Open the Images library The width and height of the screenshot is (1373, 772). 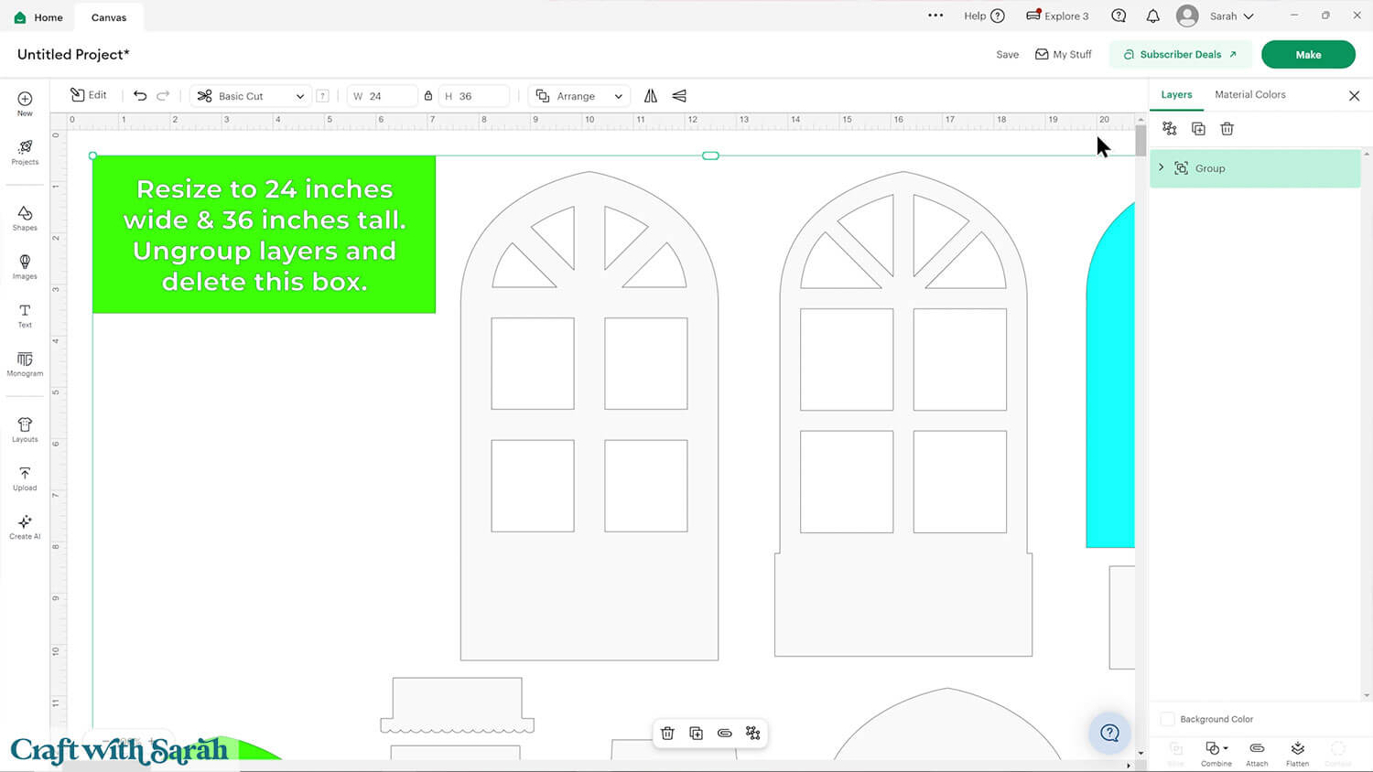point(25,266)
